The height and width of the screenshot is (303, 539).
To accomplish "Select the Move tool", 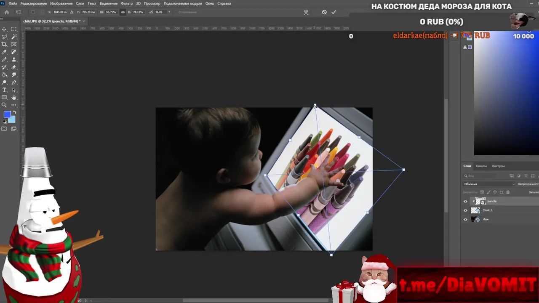I will coord(5,29).
